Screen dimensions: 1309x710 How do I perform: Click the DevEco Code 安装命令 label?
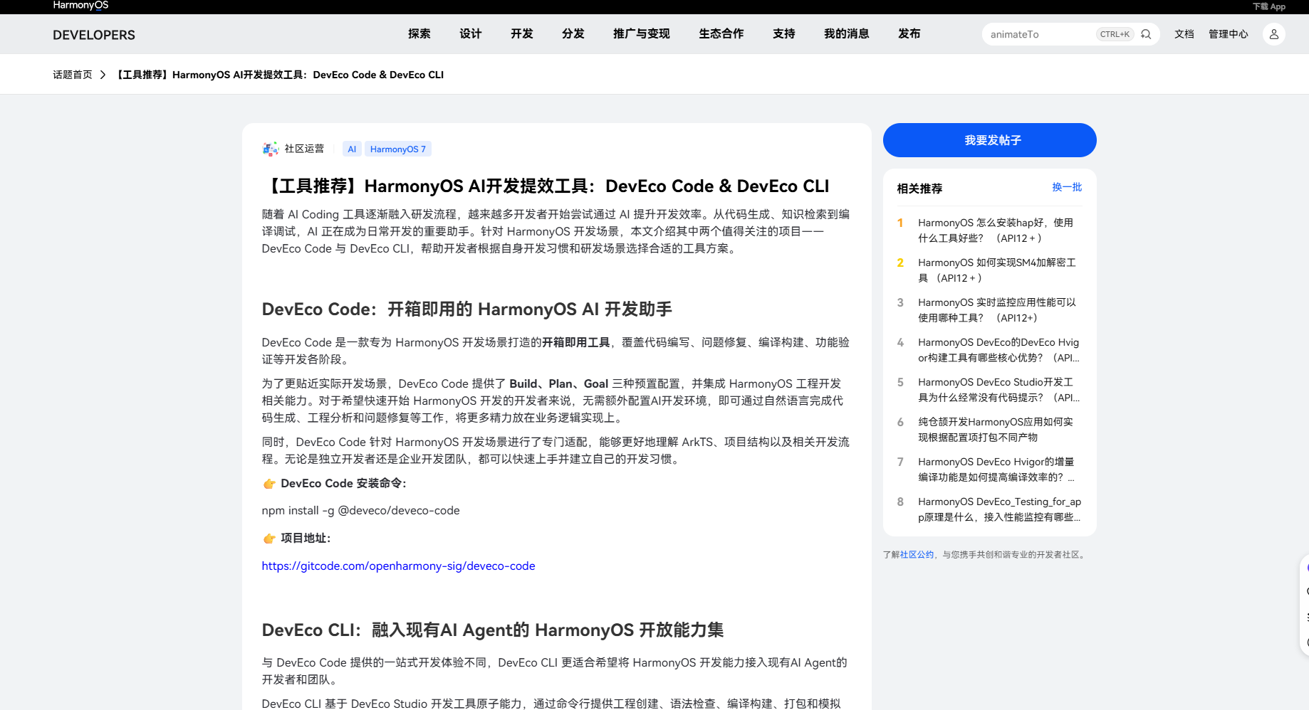(x=343, y=484)
